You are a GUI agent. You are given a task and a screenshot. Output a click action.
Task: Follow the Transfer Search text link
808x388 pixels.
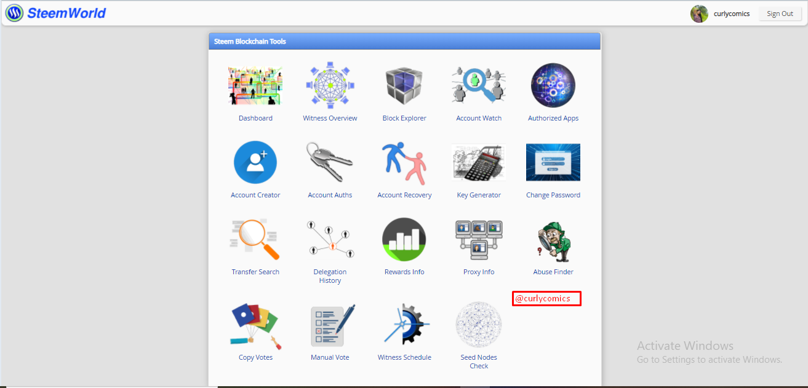pos(255,272)
